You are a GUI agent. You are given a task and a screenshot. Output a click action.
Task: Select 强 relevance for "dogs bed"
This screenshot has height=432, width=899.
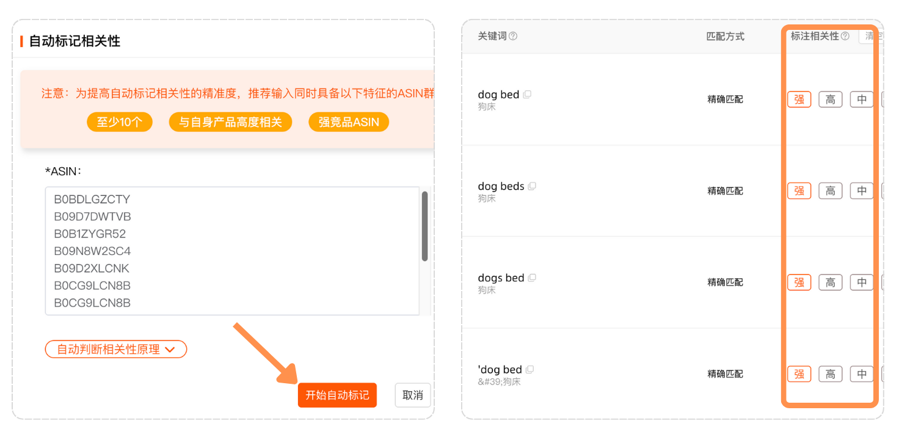click(x=799, y=283)
